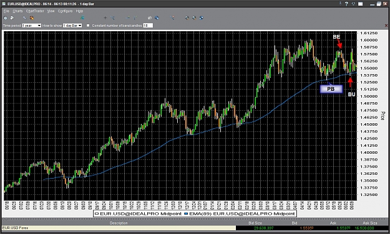Viewport: 390px width, 234px height.
Task: Click the round refresh icon in title bar
Action: tap(353, 4)
